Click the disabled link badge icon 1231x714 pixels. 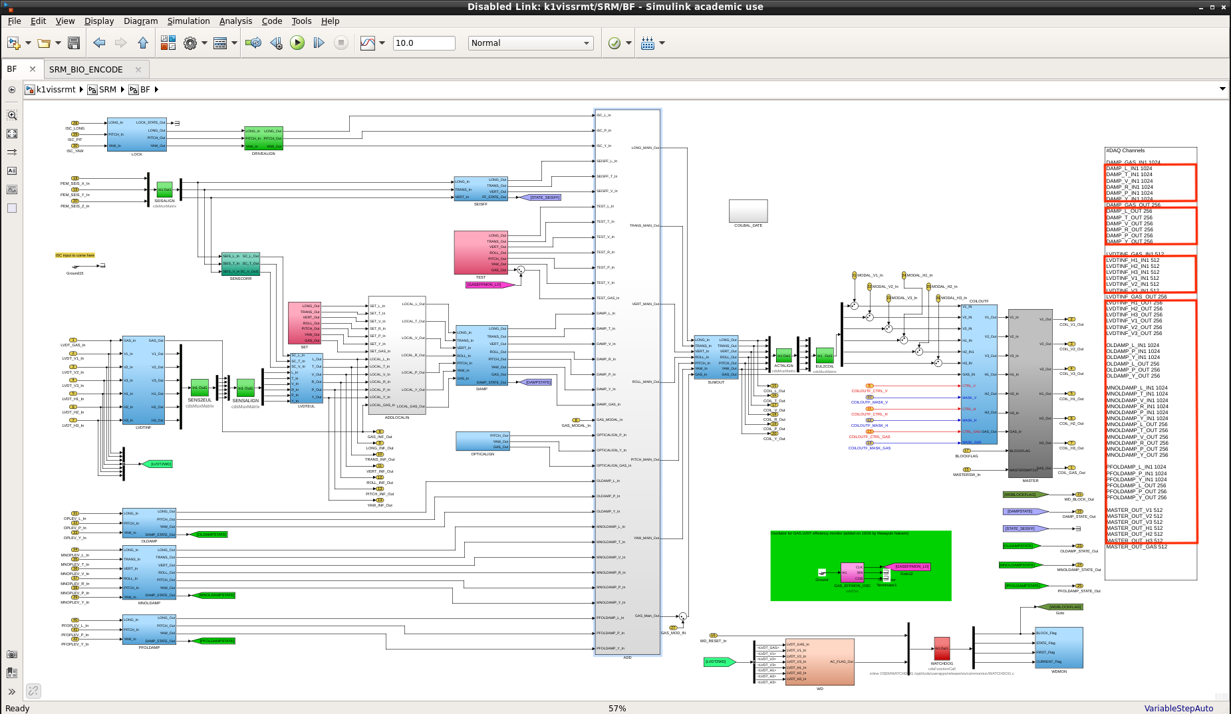(x=33, y=691)
